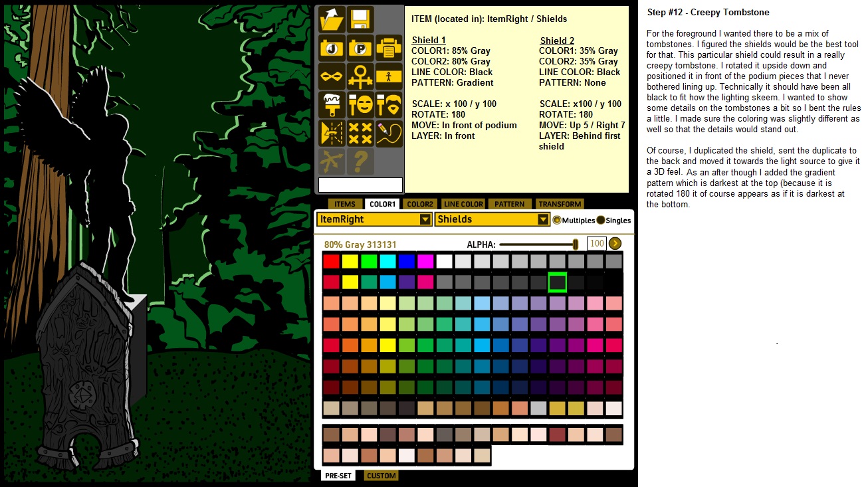Select the Multiples radio button
The height and width of the screenshot is (487, 864).
point(557,221)
